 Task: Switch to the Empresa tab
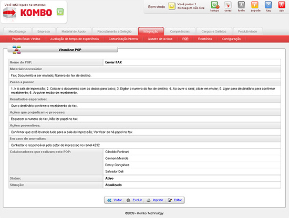pyautogui.click(x=44, y=31)
